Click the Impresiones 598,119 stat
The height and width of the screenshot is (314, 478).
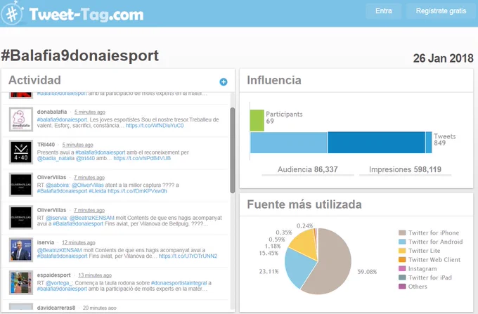[405, 169]
